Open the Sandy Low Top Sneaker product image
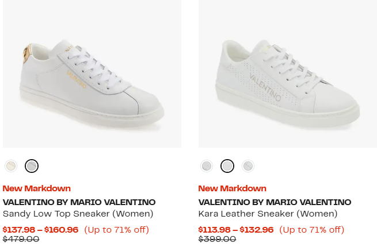This screenshot has height=247, width=377. 92,75
